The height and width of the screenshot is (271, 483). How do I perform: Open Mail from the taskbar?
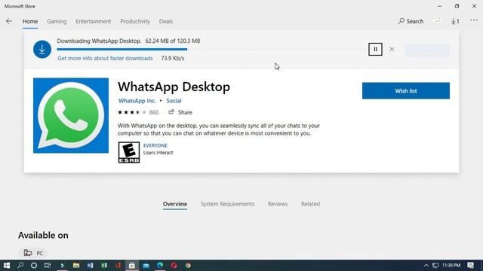(x=146, y=266)
